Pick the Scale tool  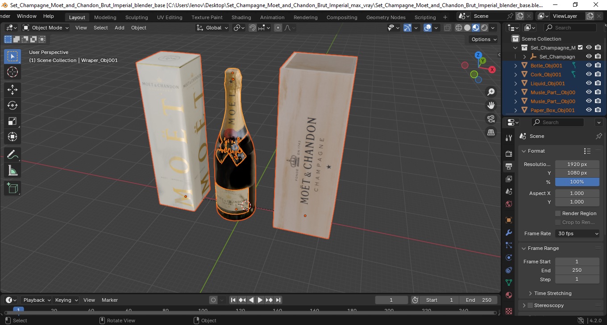(12, 121)
